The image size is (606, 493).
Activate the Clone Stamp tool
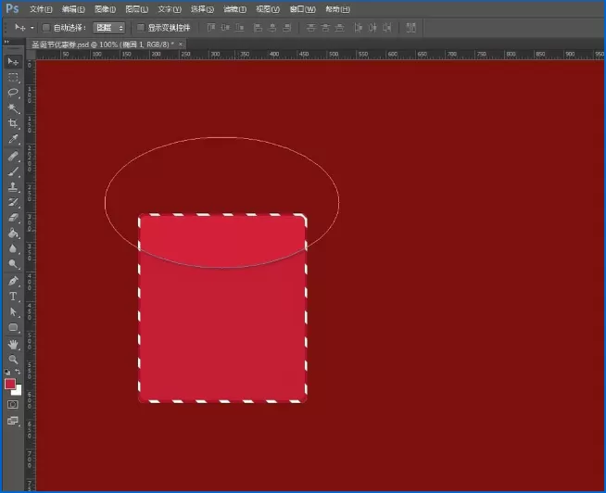coord(13,187)
